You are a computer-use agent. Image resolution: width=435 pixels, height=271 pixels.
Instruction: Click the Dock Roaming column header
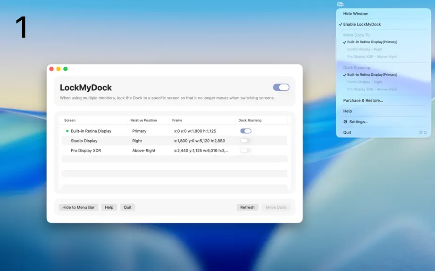tap(250, 120)
